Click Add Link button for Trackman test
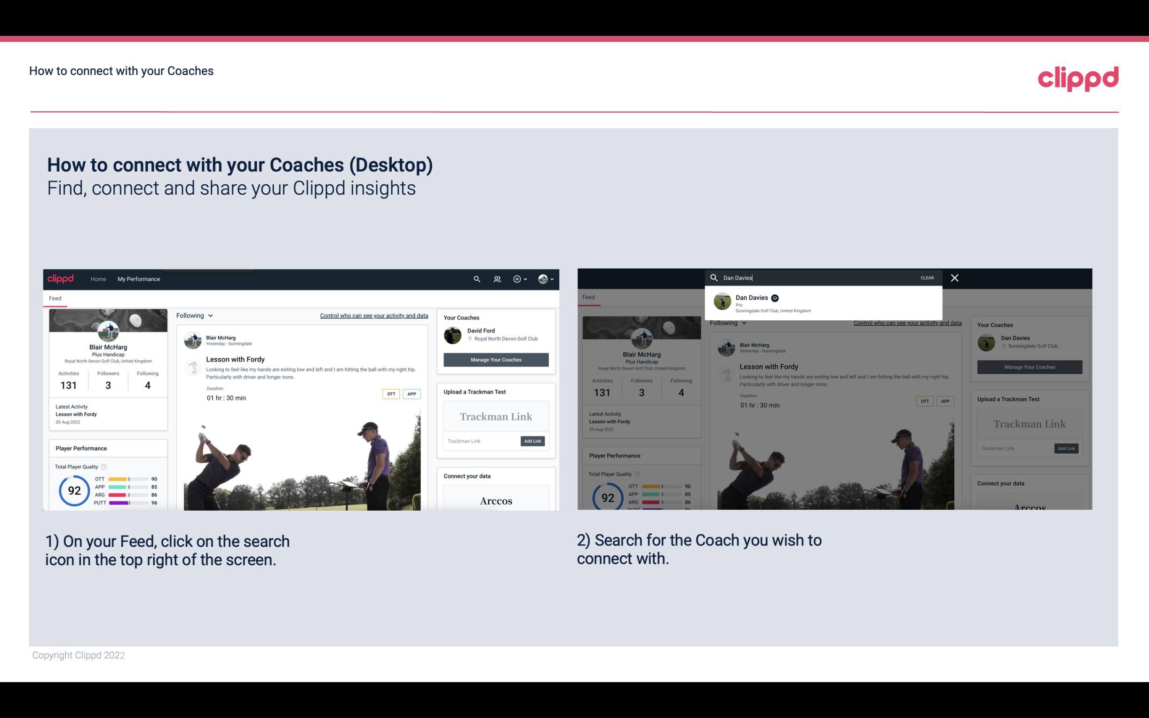The image size is (1149, 718). [533, 441]
